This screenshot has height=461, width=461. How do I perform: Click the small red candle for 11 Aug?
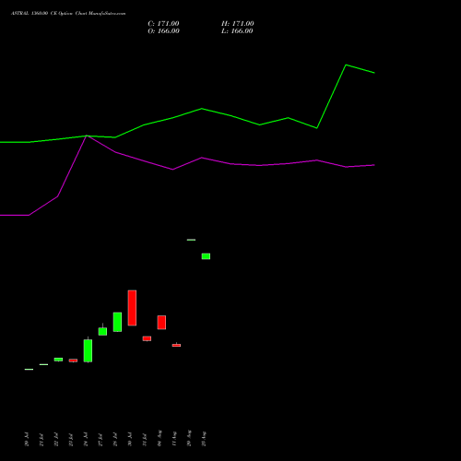tap(176, 345)
